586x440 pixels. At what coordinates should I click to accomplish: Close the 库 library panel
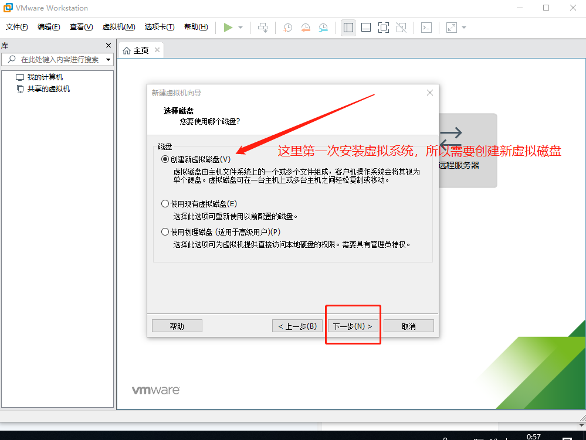pyautogui.click(x=109, y=46)
